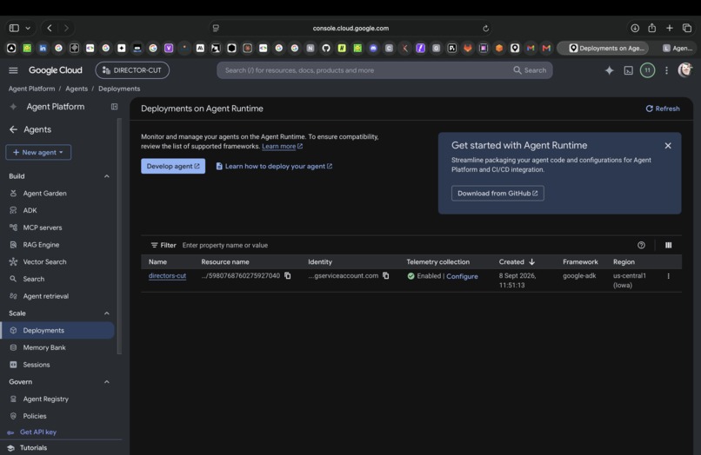Go to Agent Platform breadcrumb
701x455 pixels.
[31, 89]
